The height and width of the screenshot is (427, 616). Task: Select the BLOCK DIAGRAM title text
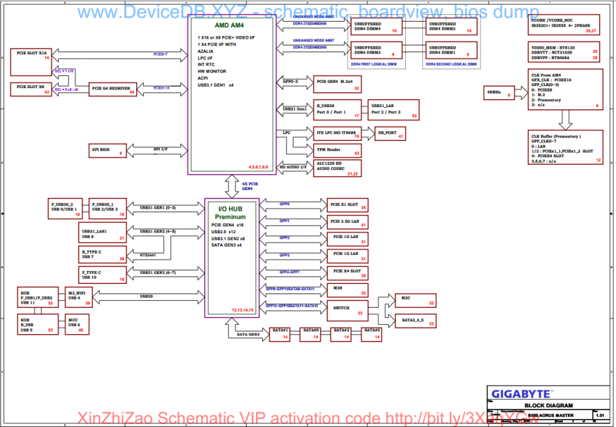coord(548,405)
